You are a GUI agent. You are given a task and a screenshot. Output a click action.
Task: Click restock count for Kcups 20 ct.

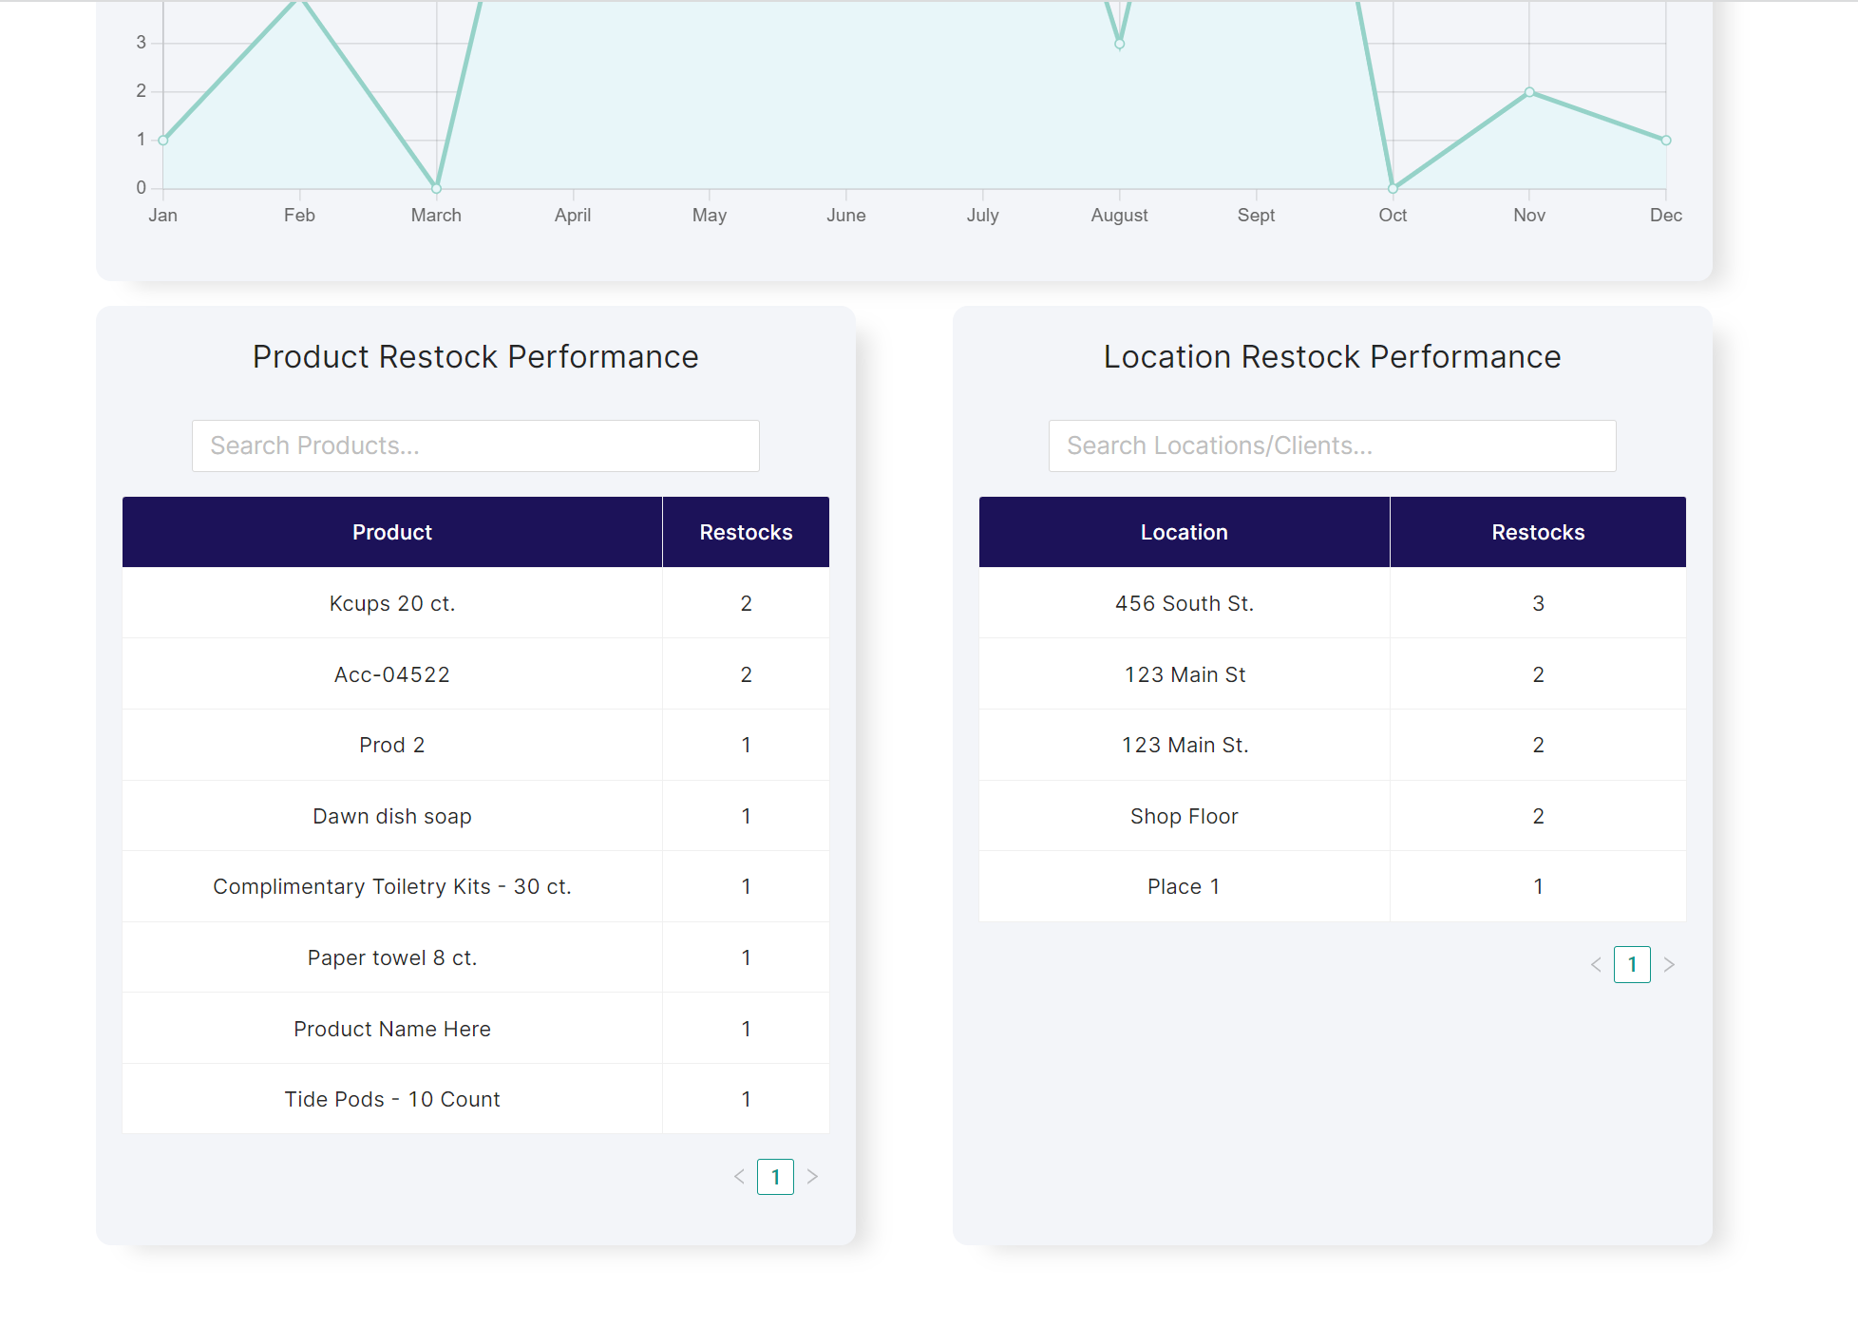point(746,603)
